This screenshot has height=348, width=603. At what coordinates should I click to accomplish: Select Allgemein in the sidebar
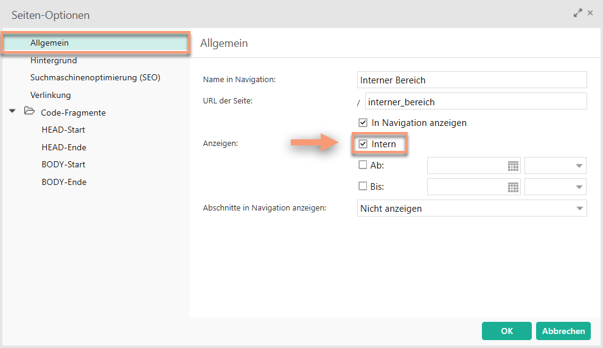point(96,43)
